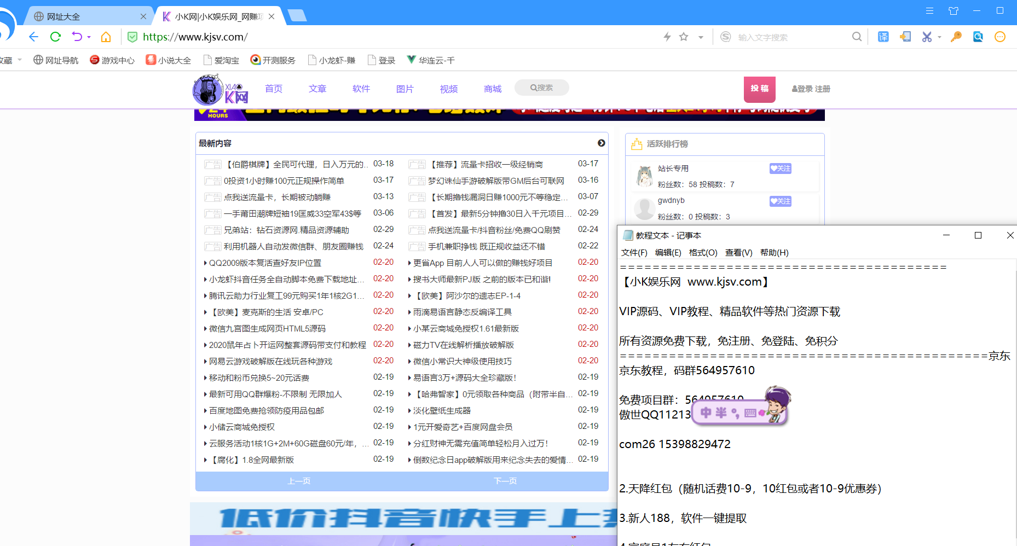The width and height of the screenshot is (1017, 546).
Task: Toggle follow (关注) on 站长专用
Action: tap(780, 169)
